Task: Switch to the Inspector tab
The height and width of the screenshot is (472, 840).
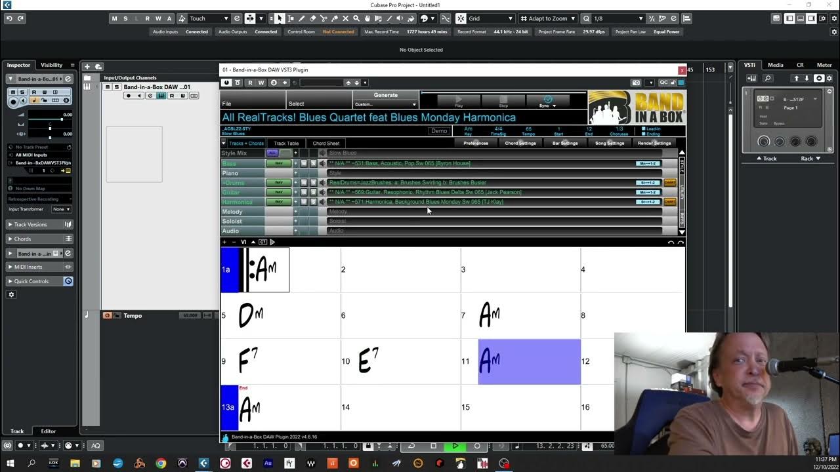Action: point(18,65)
